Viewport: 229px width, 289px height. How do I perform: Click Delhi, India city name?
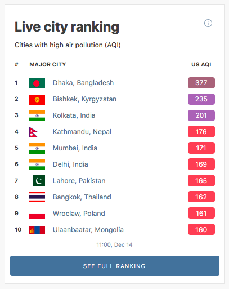point(70,164)
